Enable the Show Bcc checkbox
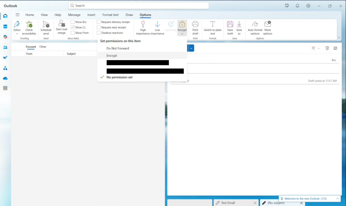Viewport: 346px width, 206px height. 72,22
